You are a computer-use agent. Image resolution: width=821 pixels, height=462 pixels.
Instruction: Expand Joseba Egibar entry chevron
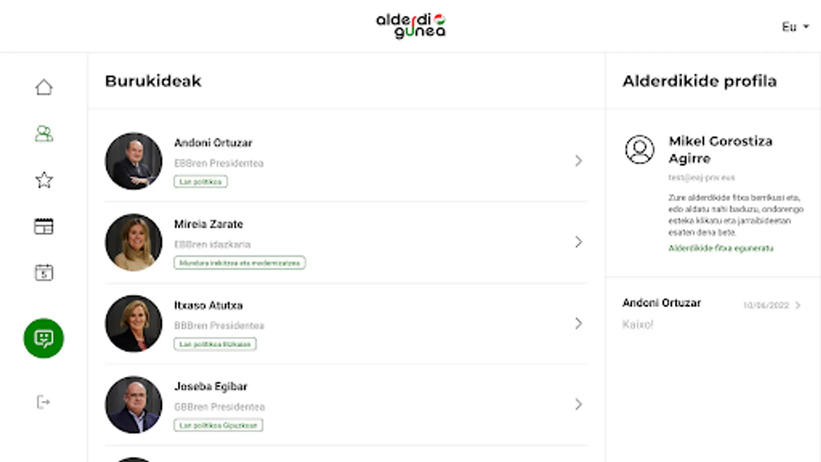coord(578,405)
